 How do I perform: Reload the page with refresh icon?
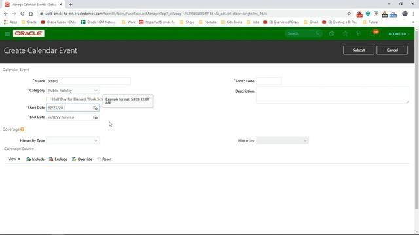[22, 14]
